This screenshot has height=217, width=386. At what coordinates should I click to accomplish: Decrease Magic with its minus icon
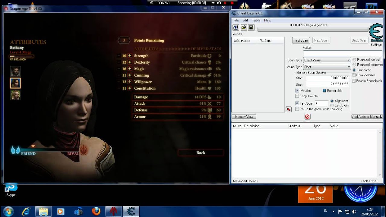119,69
